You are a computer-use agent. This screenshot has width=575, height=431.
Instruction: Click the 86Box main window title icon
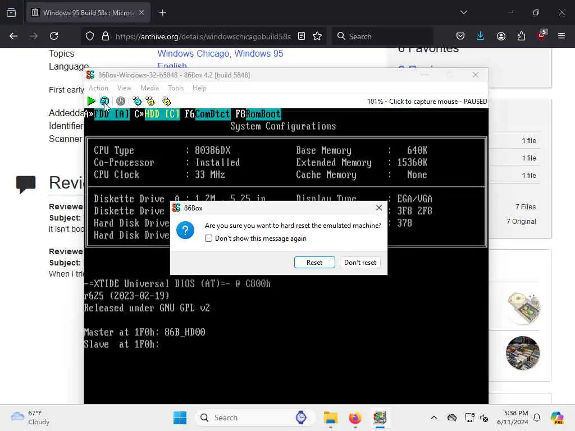click(90, 75)
